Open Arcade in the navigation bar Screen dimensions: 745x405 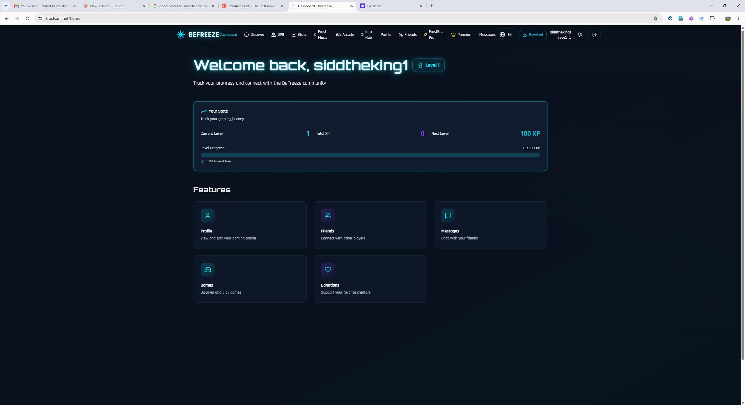click(x=345, y=35)
